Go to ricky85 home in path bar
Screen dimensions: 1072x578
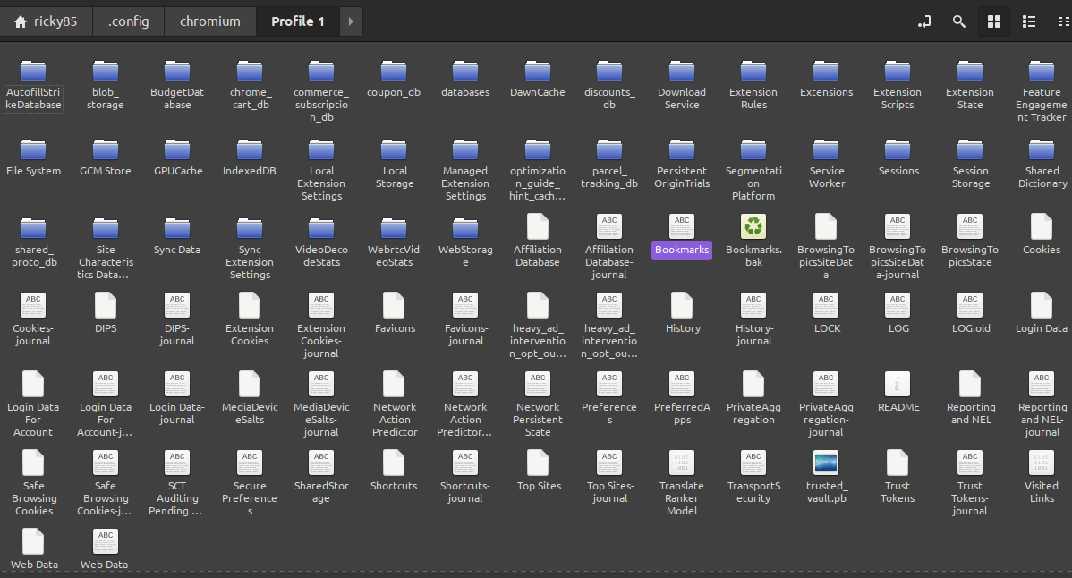47,21
